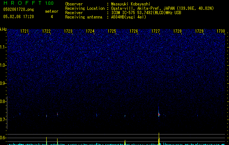The image size is (229, 145).
Task: Click the 1730 time axis marker
Action: 221,31
